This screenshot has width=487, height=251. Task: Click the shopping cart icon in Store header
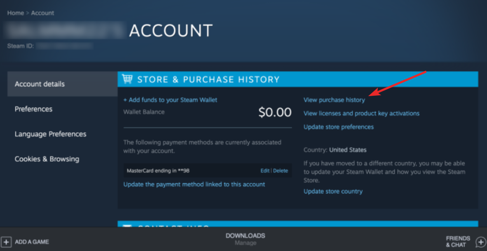click(x=127, y=79)
